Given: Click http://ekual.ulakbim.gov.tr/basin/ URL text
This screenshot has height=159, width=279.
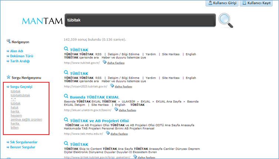Looking at the screenshot, I should [x=88, y=110].
